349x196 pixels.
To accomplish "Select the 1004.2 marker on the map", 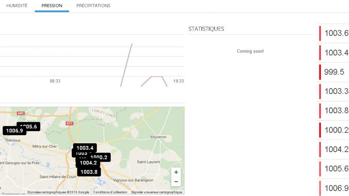I will 88,163.
